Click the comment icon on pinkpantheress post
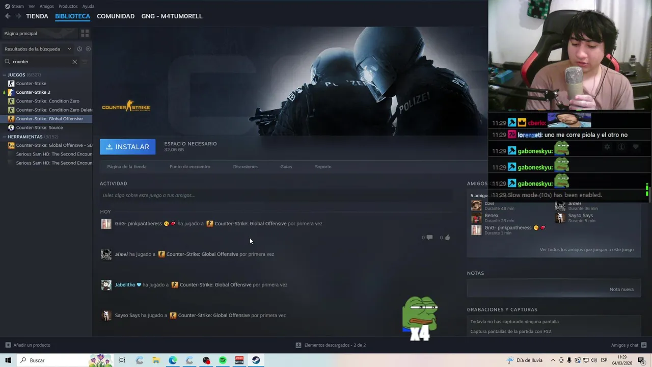Screen dimensions: 652x367 [x=429, y=238]
